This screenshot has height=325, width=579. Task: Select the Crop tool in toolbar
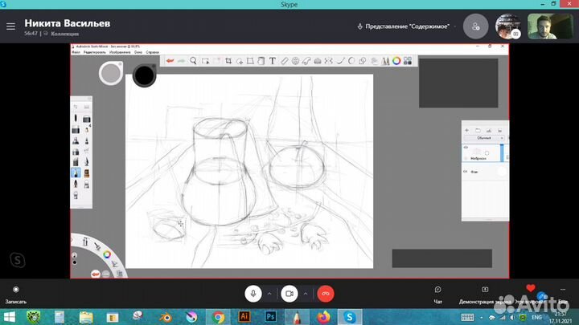point(228,60)
